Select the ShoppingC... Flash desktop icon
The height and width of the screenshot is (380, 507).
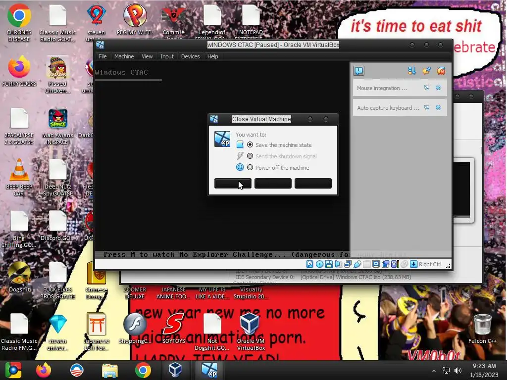pos(135,328)
